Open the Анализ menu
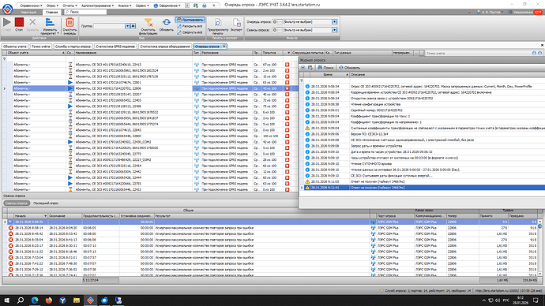Viewport: 545px width, 306px height. click(125, 6)
